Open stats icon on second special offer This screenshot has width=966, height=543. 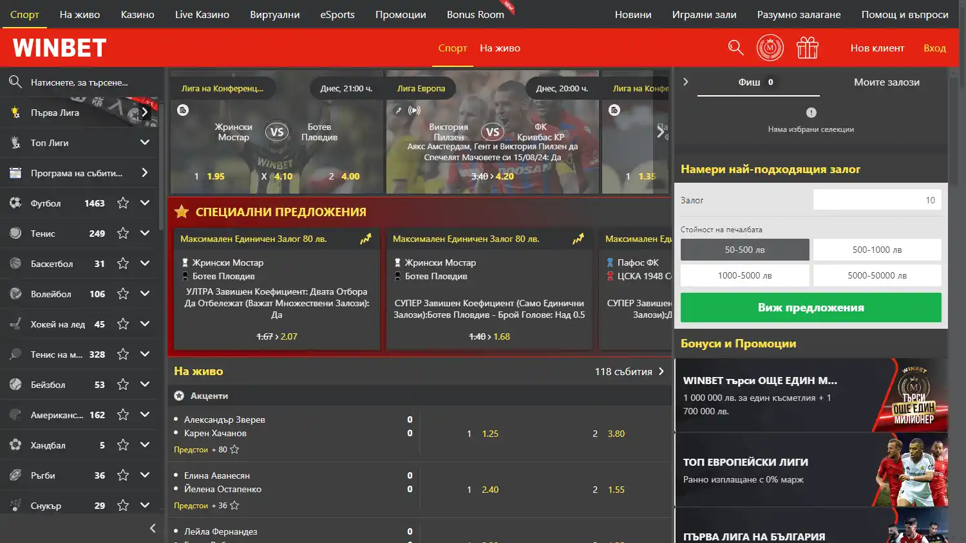[578, 239]
